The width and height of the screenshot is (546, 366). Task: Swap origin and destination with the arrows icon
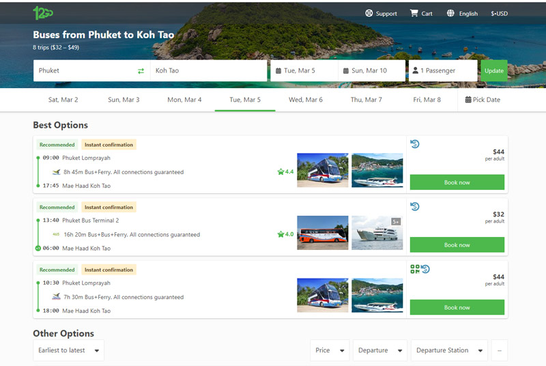click(141, 71)
